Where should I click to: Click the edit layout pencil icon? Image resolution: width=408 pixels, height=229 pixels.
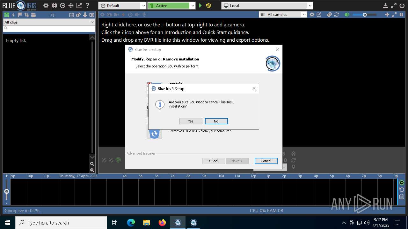tap(319, 15)
